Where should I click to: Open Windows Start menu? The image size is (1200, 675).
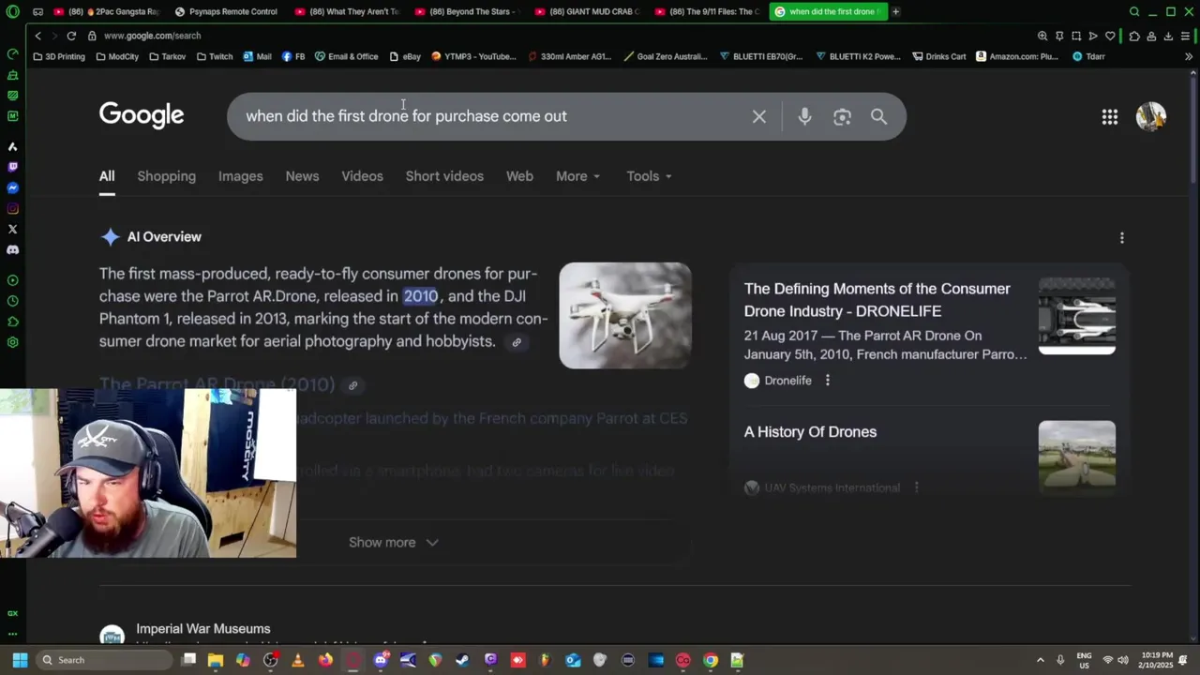click(x=20, y=660)
